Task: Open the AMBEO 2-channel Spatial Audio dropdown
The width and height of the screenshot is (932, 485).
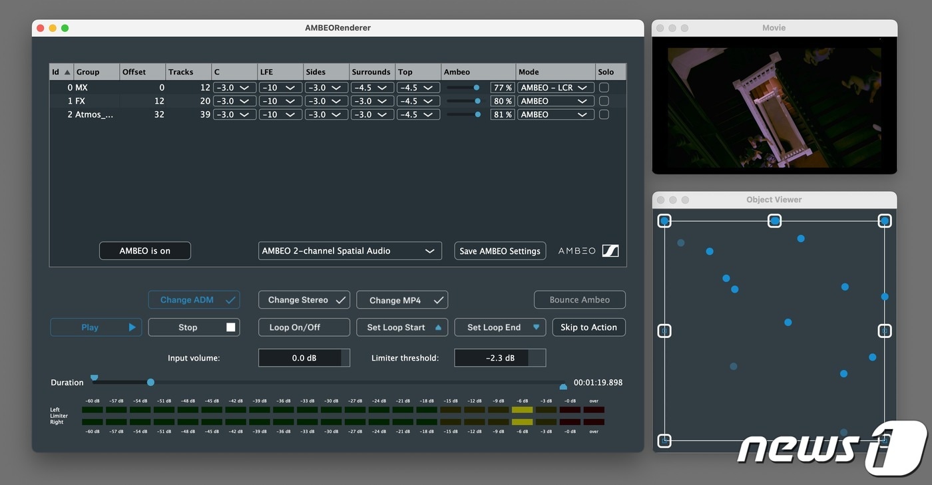Action: pyautogui.click(x=350, y=251)
